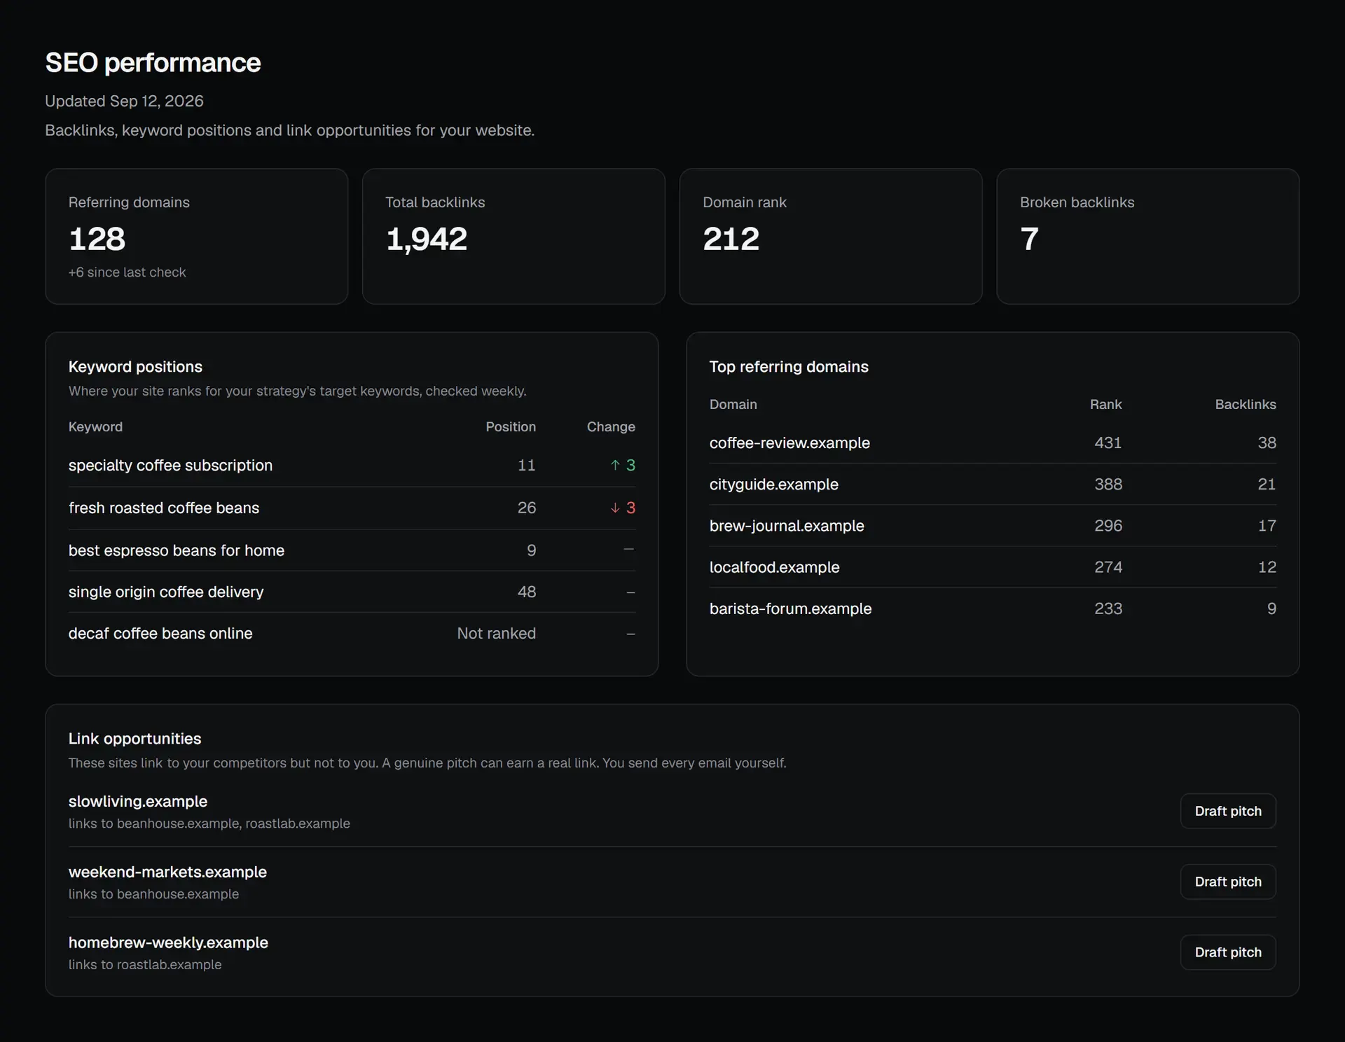Open the Referring domains 128 card

[197, 236]
